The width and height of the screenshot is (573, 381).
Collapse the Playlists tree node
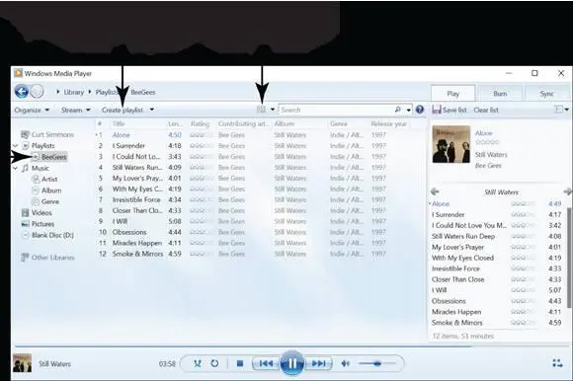(x=16, y=146)
